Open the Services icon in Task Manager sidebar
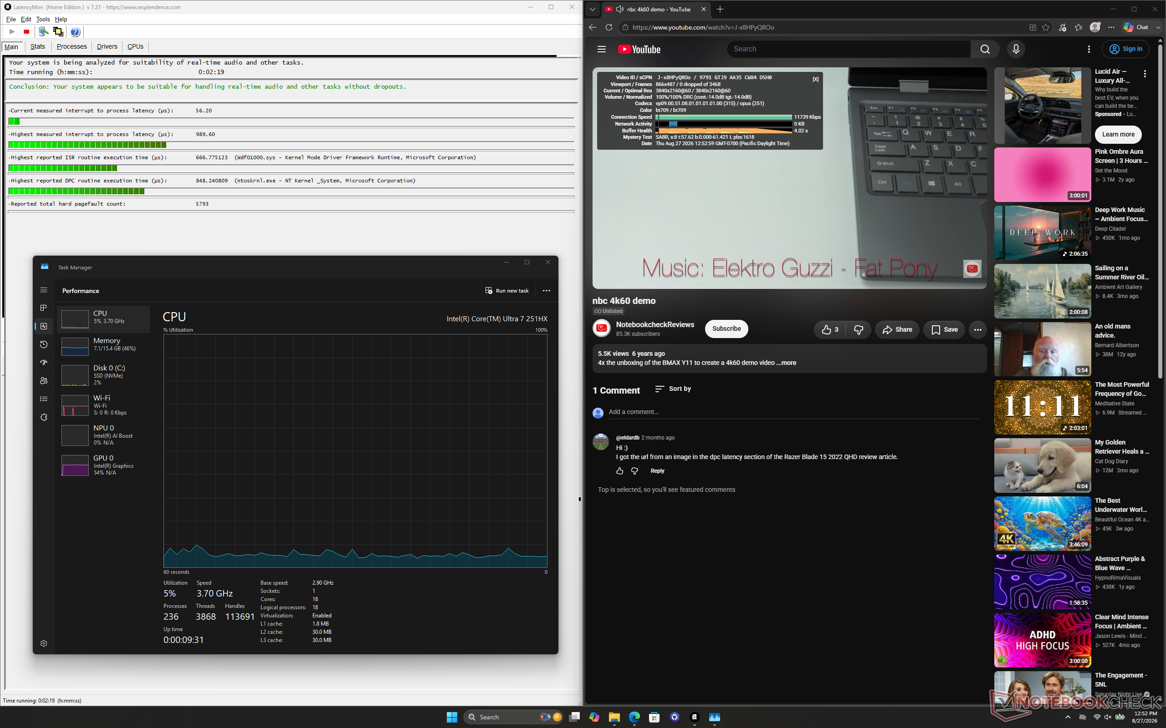The height and width of the screenshot is (728, 1166). 44,417
